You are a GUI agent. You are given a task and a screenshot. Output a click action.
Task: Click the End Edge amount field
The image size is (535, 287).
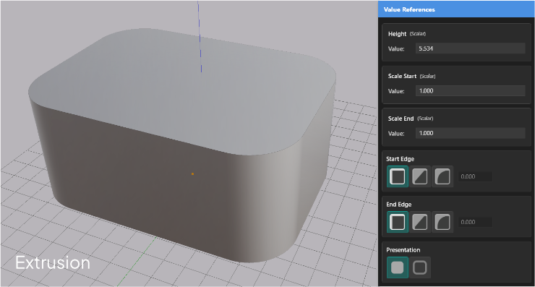tap(475, 222)
